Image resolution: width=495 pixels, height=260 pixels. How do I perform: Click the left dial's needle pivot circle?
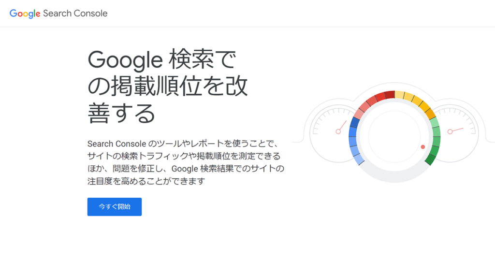click(x=338, y=131)
